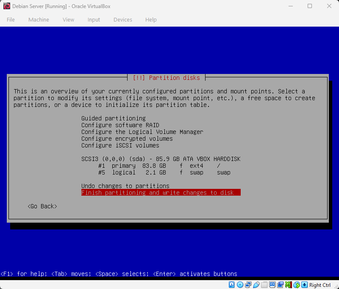Open the Help menu
The width and height of the screenshot is (339, 289).
point(151,19)
